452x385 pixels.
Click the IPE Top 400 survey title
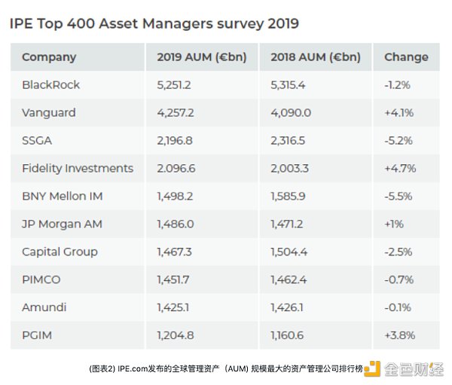[154, 23]
